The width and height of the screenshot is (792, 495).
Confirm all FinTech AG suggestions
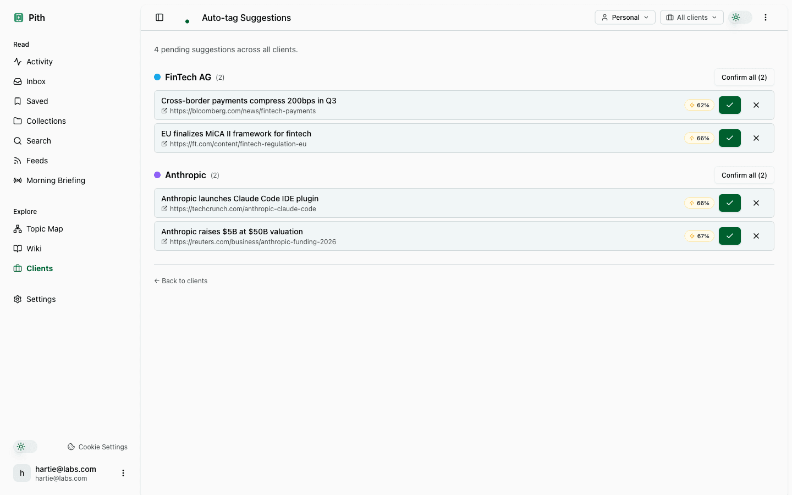[744, 78]
